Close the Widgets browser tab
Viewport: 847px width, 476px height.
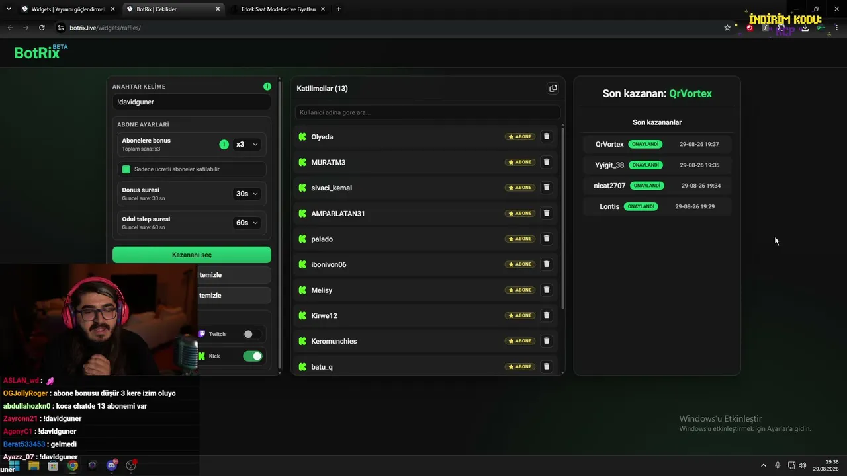(112, 9)
